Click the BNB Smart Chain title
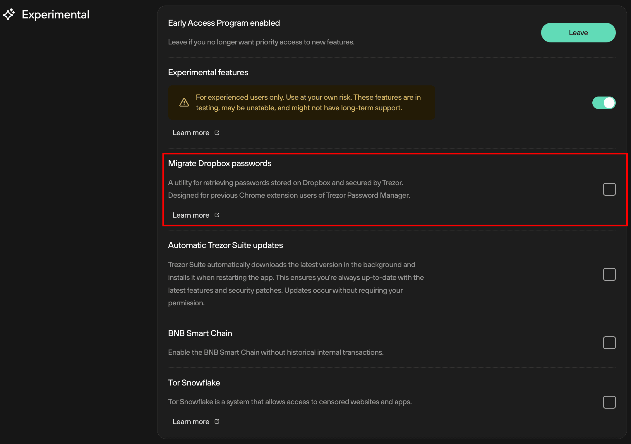The width and height of the screenshot is (631, 444). click(x=200, y=333)
